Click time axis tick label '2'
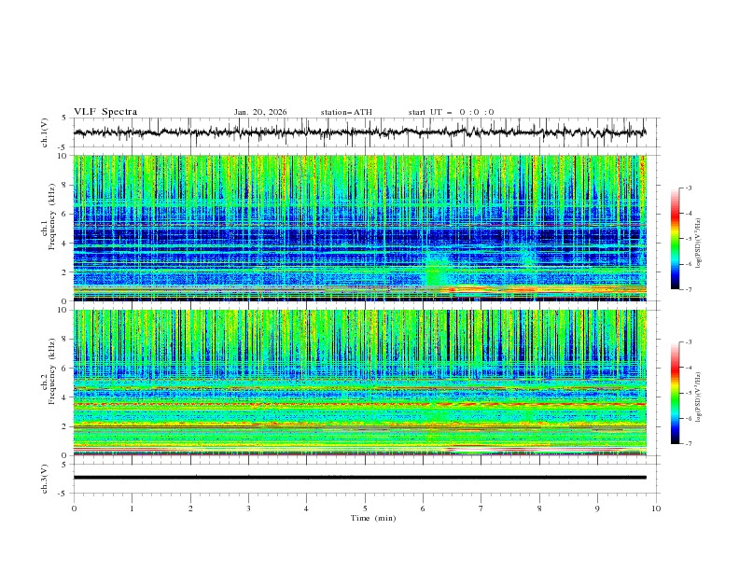The width and height of the screenshot is (739, 571). [190, 508]
